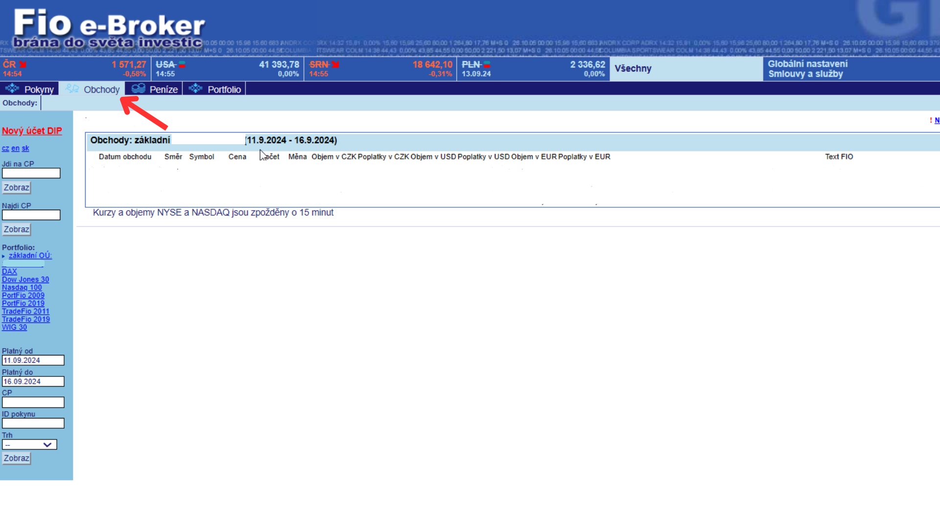Open the Dow Jones 30 portfolio link
Viewport: 940px width, 528px height.
click(25, 280)
